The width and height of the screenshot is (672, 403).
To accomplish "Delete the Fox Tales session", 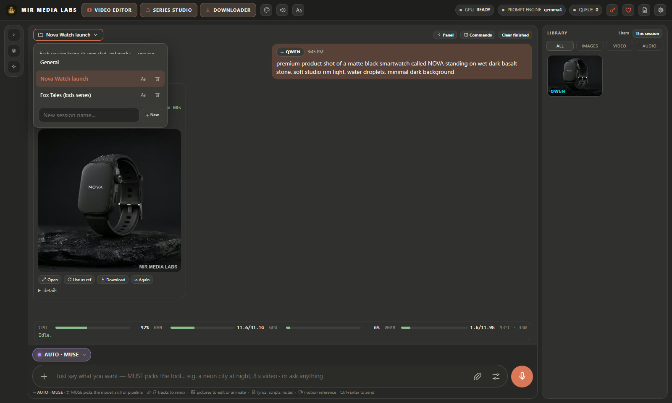I will click(157, 95).
